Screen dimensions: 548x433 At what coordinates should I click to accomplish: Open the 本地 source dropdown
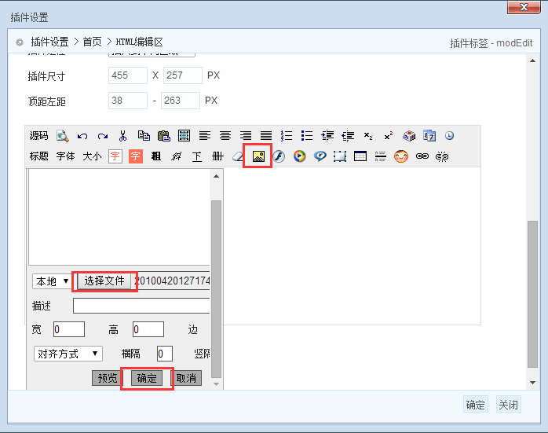[x=53, y=281]
